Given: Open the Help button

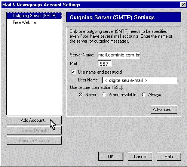Looking at the screenshot, I should point(169,157).
